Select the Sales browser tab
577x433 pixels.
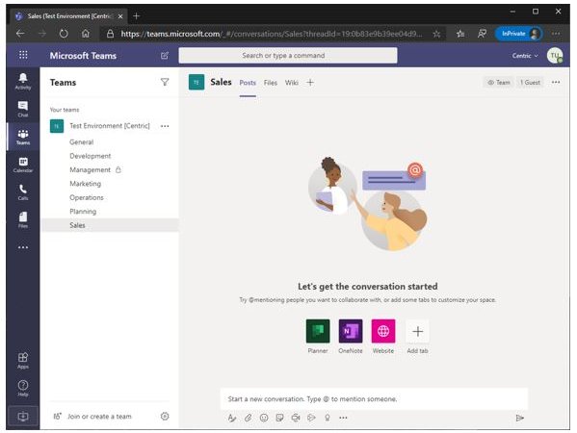coord(68,16)
